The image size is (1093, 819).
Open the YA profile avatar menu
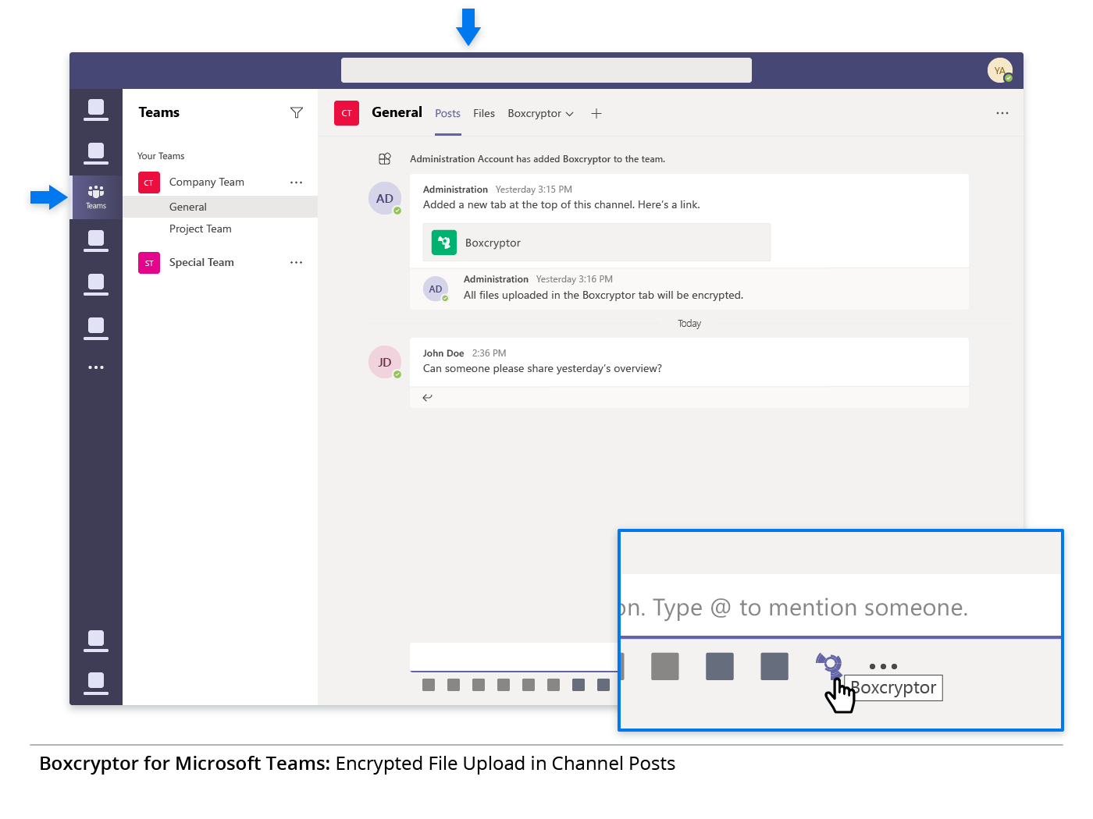(x=1000, y=71)
